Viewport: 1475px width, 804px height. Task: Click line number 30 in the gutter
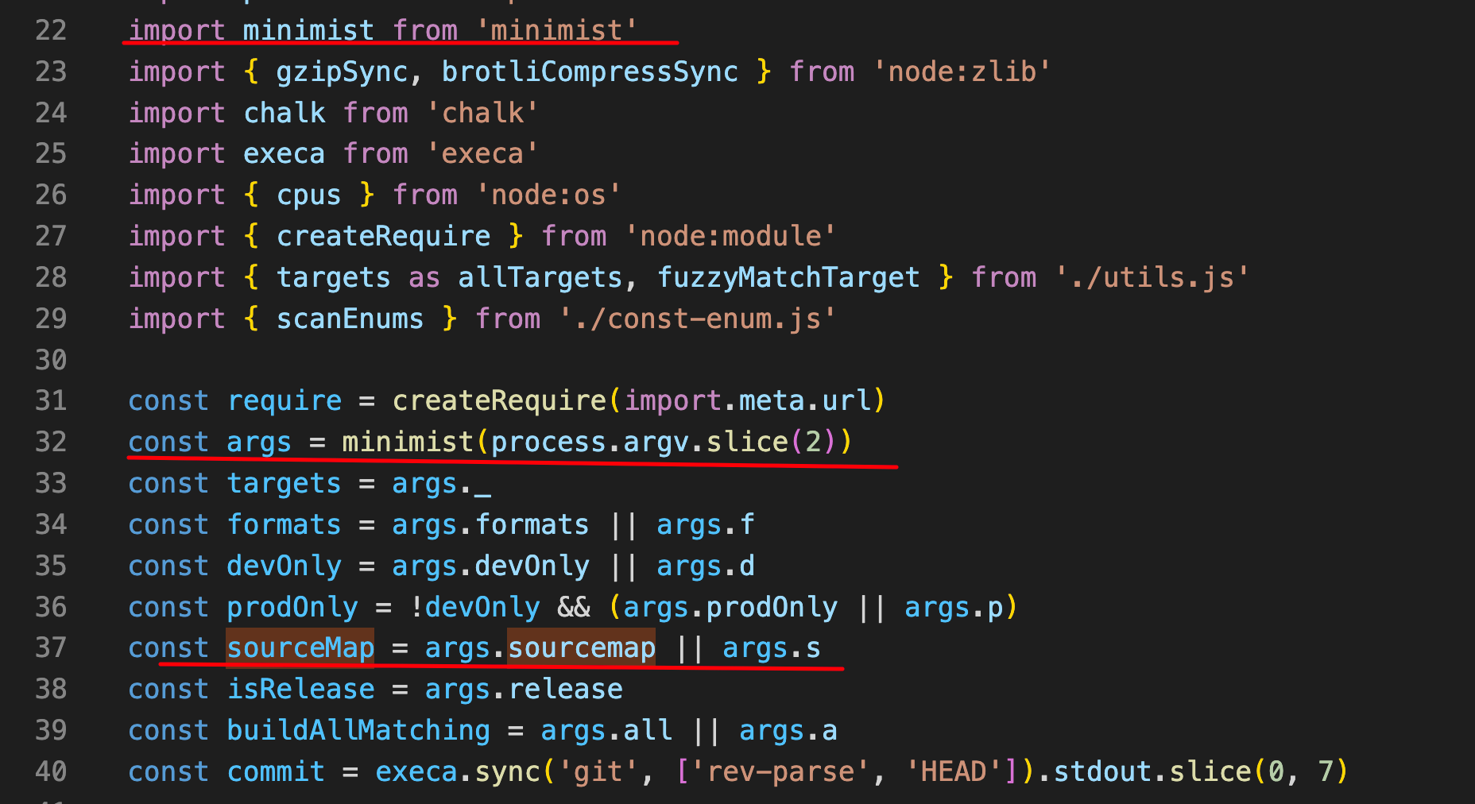[x=51, y=360]
